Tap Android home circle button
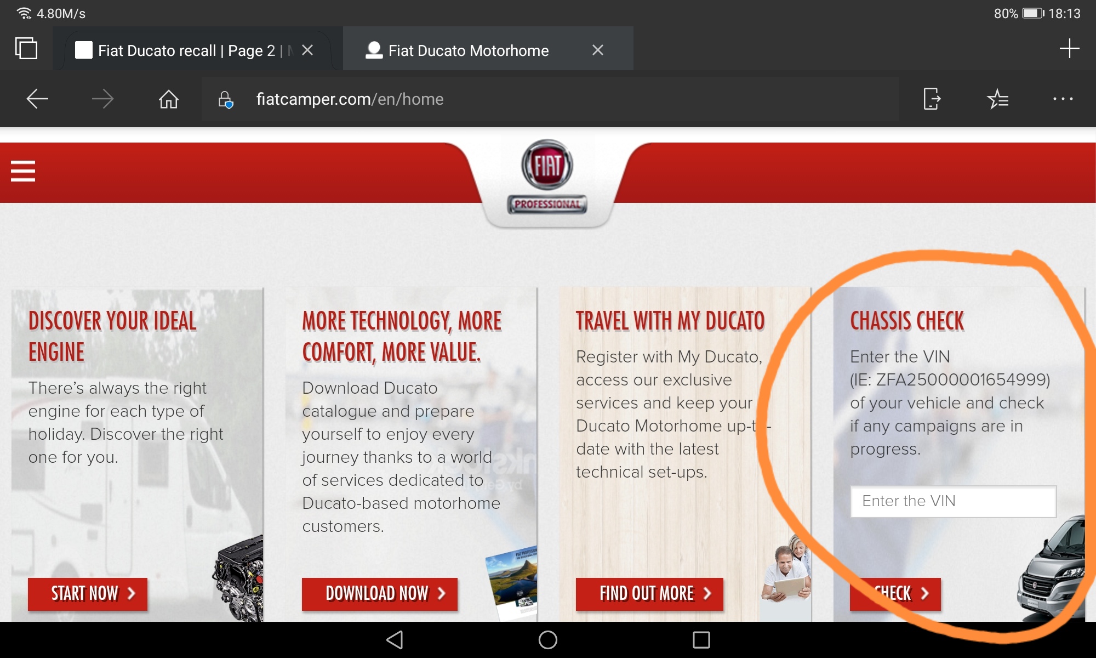1096x658 pixels. (x=548, y=640)
